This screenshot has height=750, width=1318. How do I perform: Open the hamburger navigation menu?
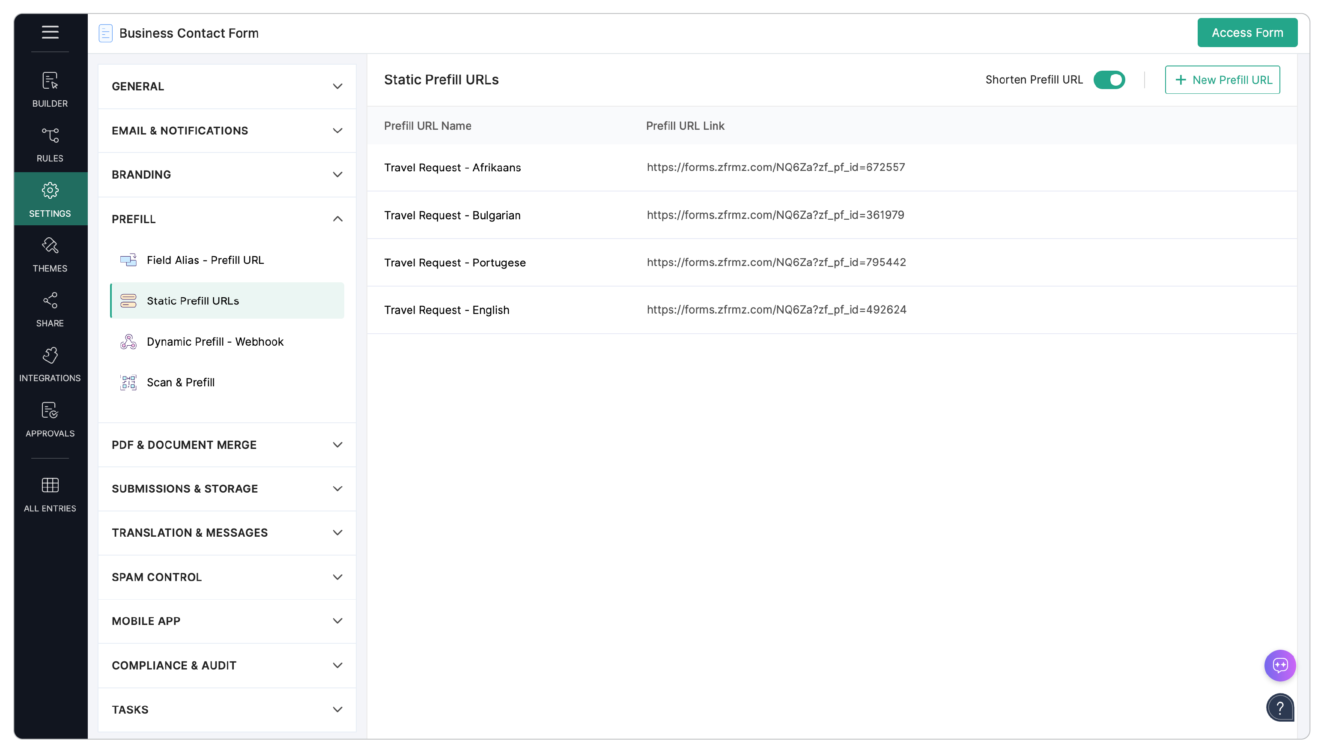click(50, 32)
